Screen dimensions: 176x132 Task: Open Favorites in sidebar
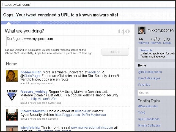point(144,85)
